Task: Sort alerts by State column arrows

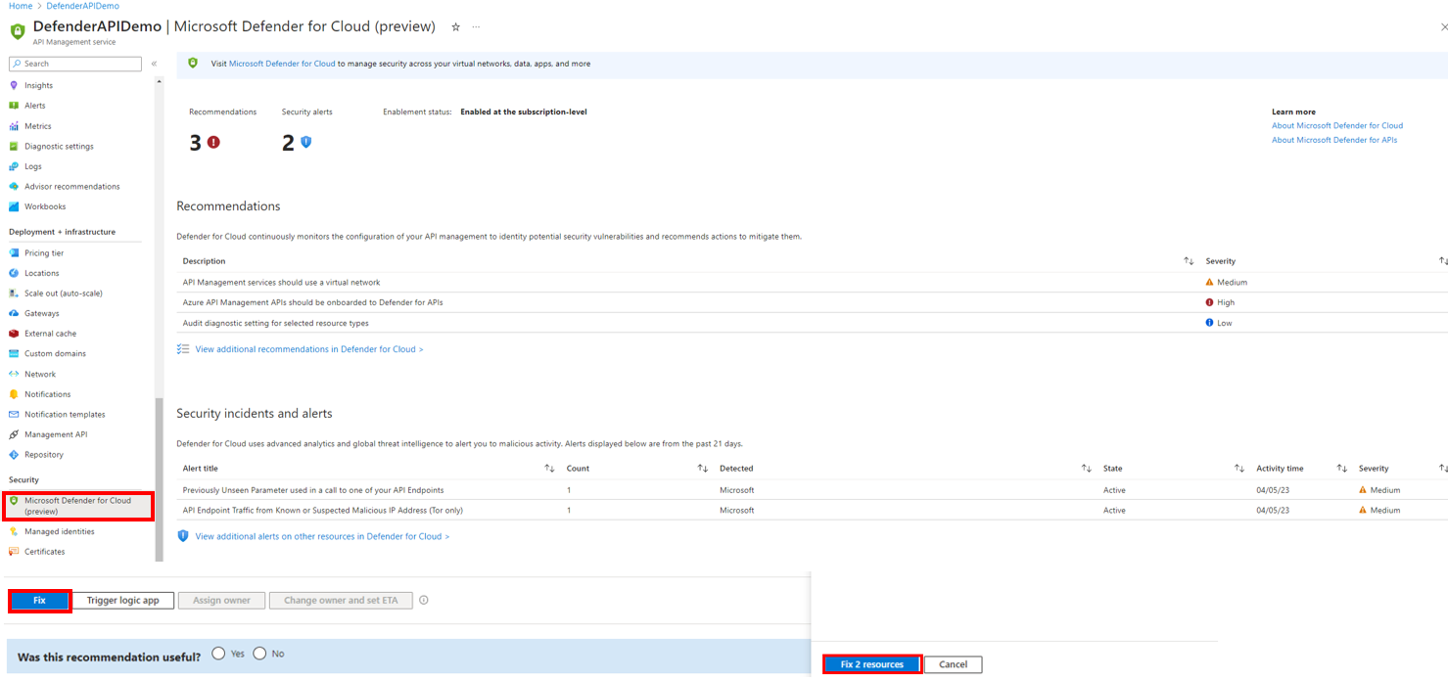Action: click(x=1239, y=469)
